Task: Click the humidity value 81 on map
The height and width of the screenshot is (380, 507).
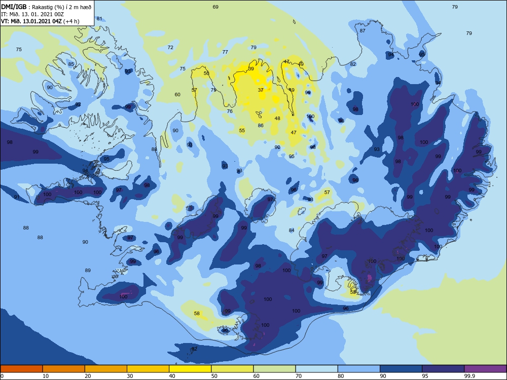Action: point(99,18)
